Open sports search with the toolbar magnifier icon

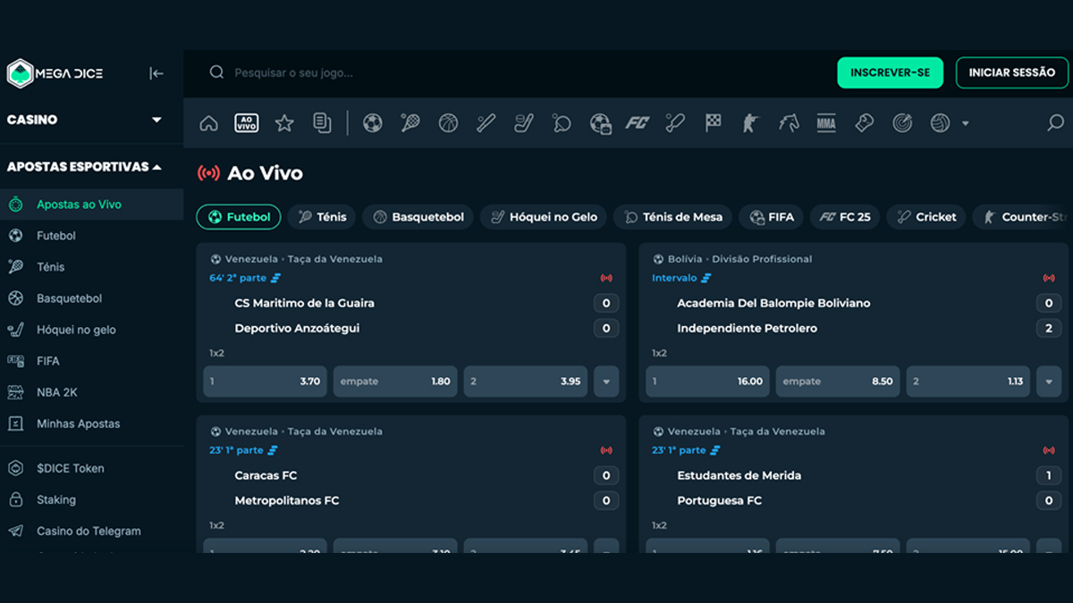click(1055, 123)
